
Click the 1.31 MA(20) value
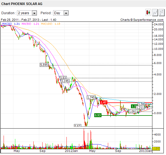coord(17,24)
